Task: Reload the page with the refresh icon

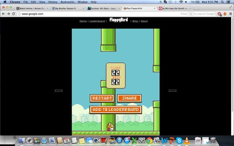Action: pos(14,14)
